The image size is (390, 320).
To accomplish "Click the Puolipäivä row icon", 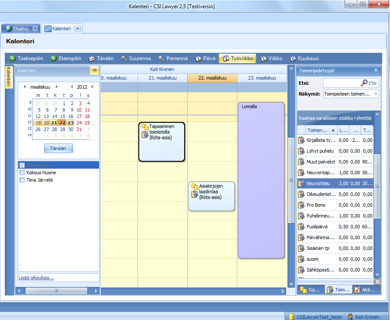I will click(x=301, y=227).
